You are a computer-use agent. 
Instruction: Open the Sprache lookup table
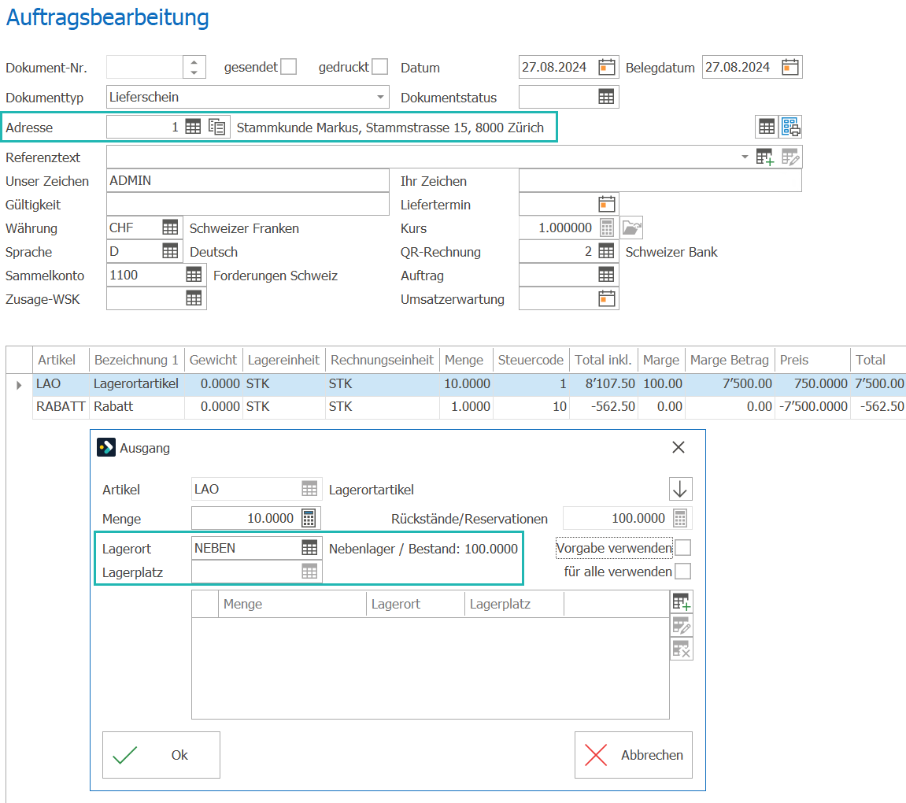[x=170, y=251]
